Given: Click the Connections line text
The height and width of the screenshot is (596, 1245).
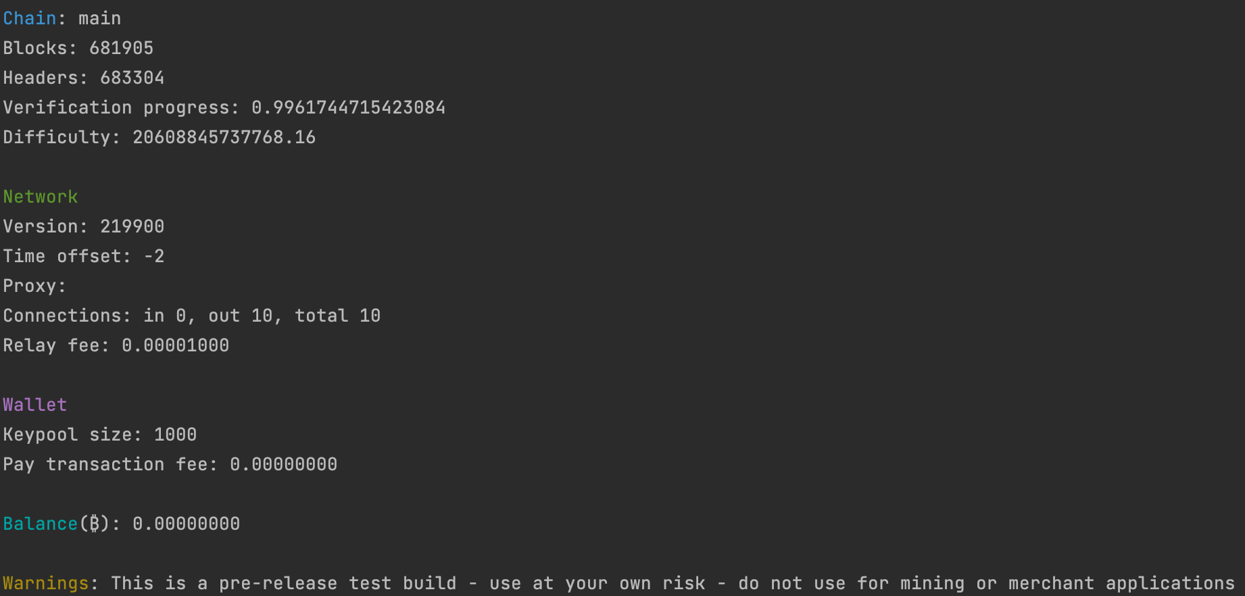Looking at the screenshot, I should pos(192,316).
